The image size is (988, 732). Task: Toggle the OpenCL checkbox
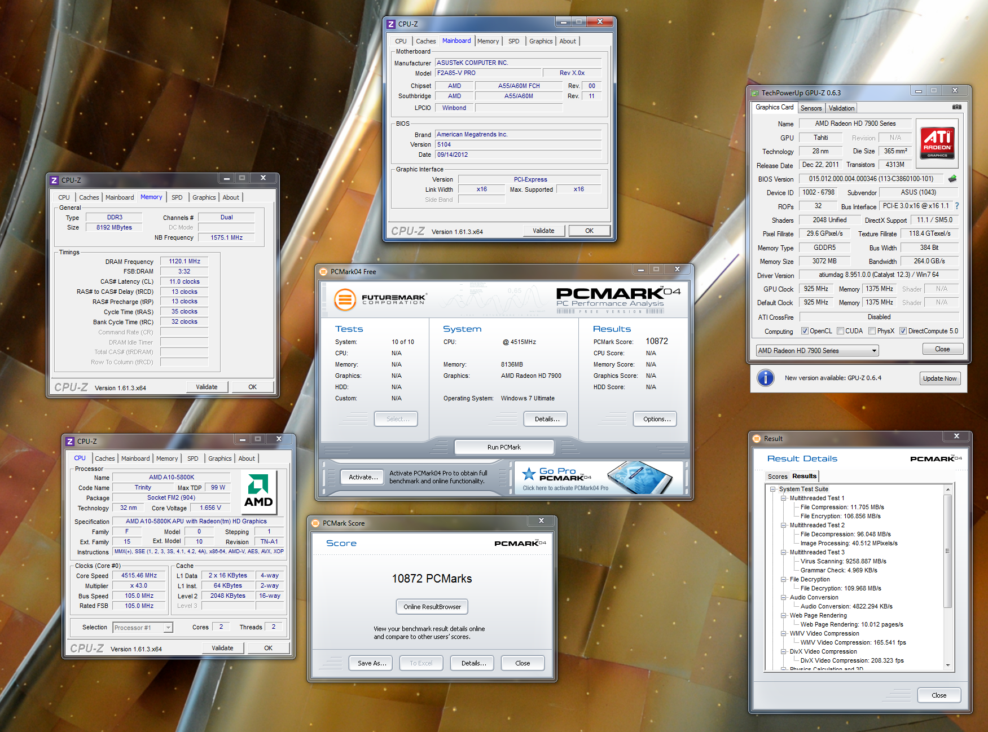click(805, 331)
